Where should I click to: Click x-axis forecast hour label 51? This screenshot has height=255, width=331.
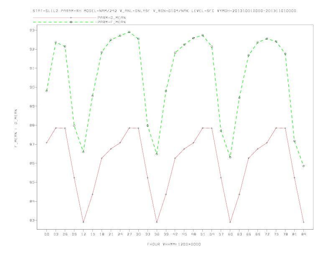coord(203,234)
